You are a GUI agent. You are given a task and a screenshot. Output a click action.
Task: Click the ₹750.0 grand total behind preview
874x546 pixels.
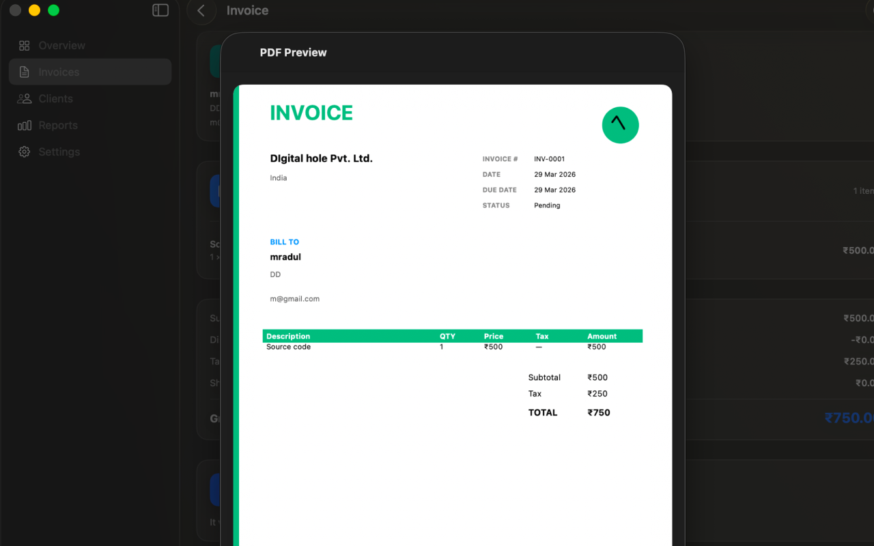point(849,418)
